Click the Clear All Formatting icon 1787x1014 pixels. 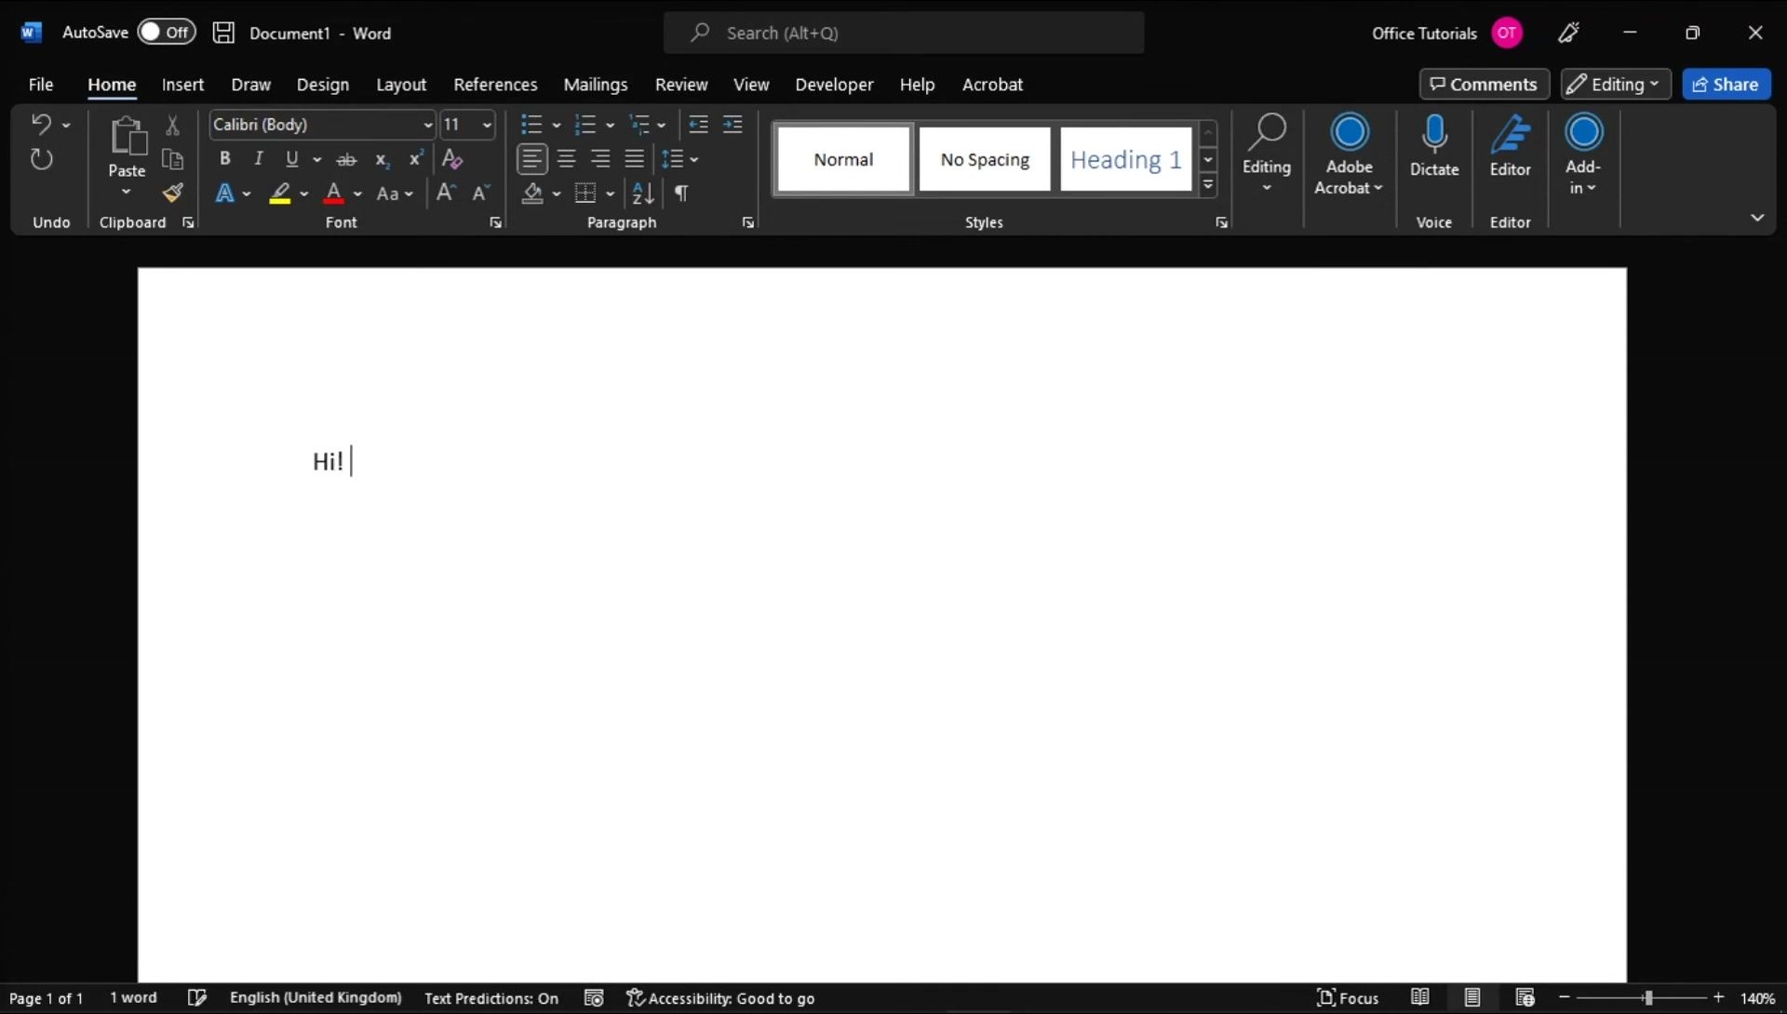click(x=452, y=159)
